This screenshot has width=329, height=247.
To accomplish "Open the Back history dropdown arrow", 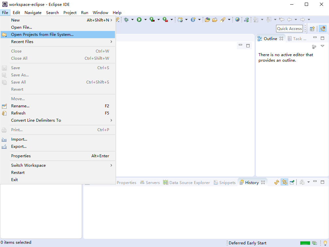I will coord(296,20).
